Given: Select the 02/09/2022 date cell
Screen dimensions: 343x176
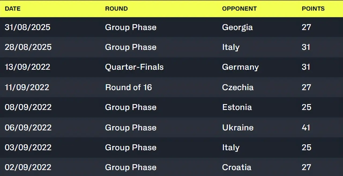Looking at the screenshot, I should [28, 167].
